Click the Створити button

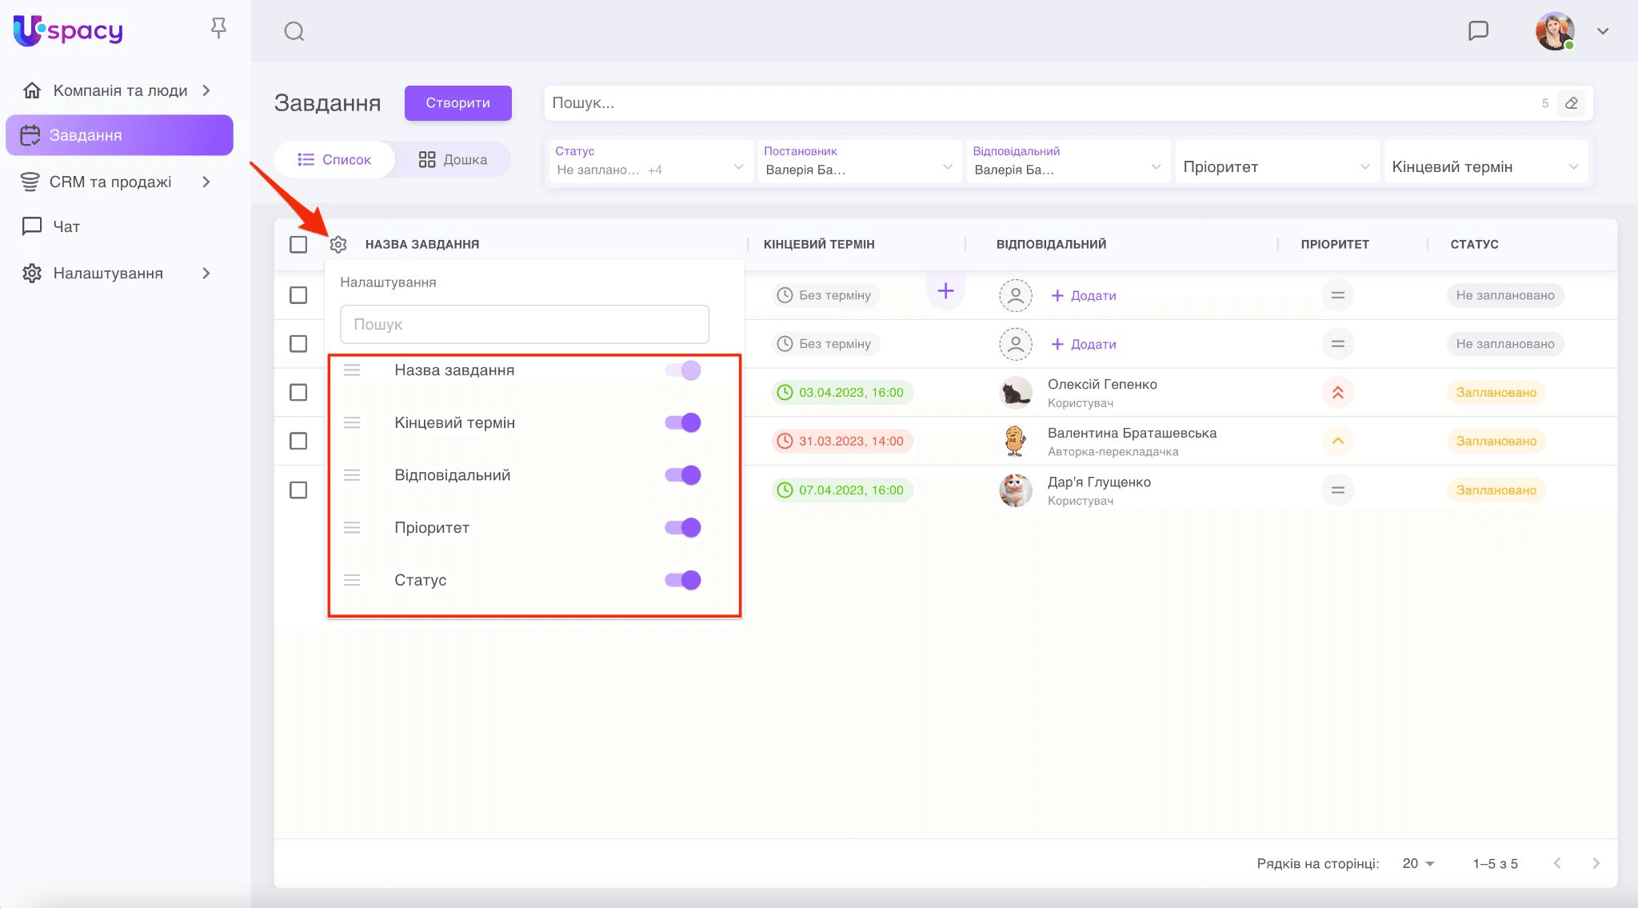457,103
